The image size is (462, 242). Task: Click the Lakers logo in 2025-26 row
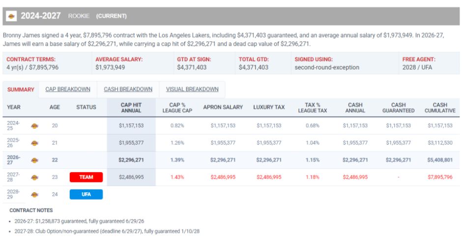coord(34,143)
